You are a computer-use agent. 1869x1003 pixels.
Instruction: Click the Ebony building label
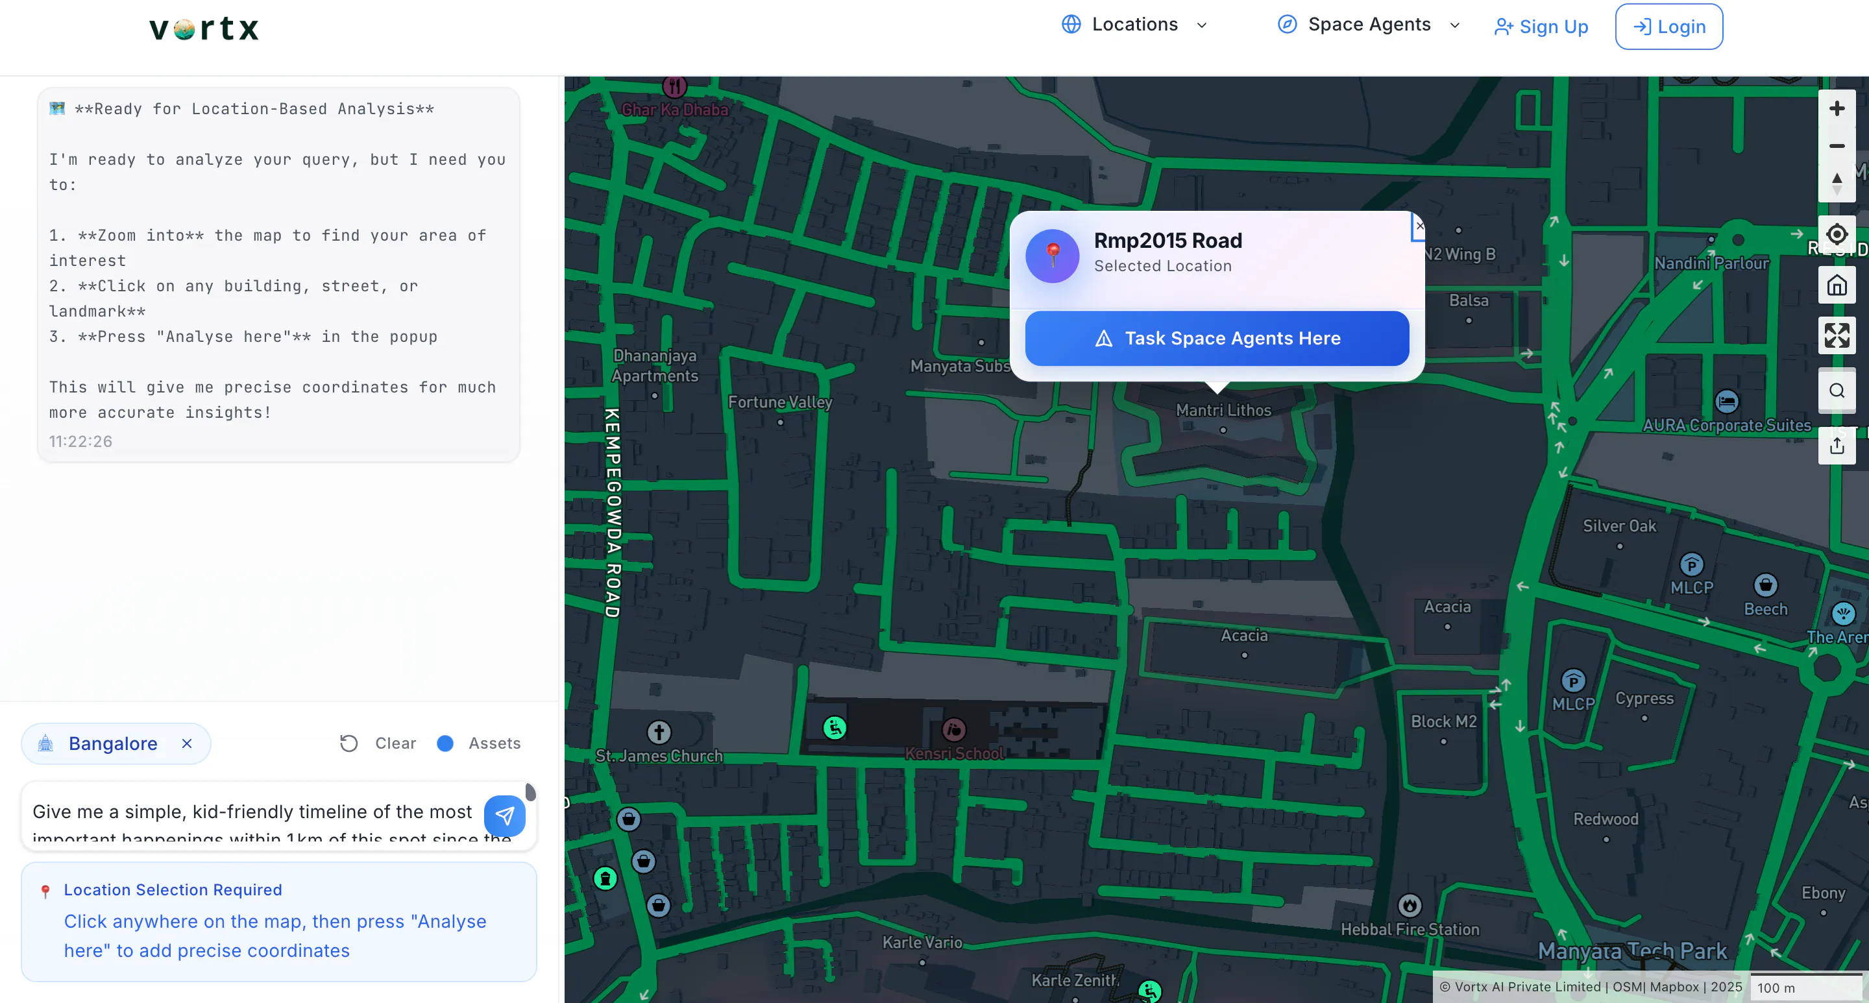tap(1824, 893)
